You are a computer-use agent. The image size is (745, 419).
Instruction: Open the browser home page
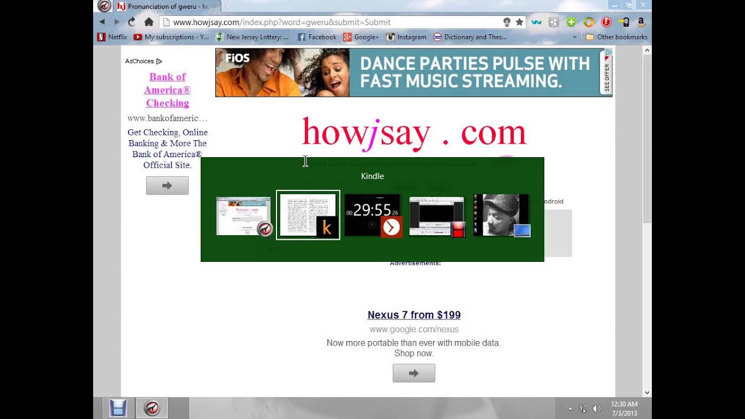(149, 22)
